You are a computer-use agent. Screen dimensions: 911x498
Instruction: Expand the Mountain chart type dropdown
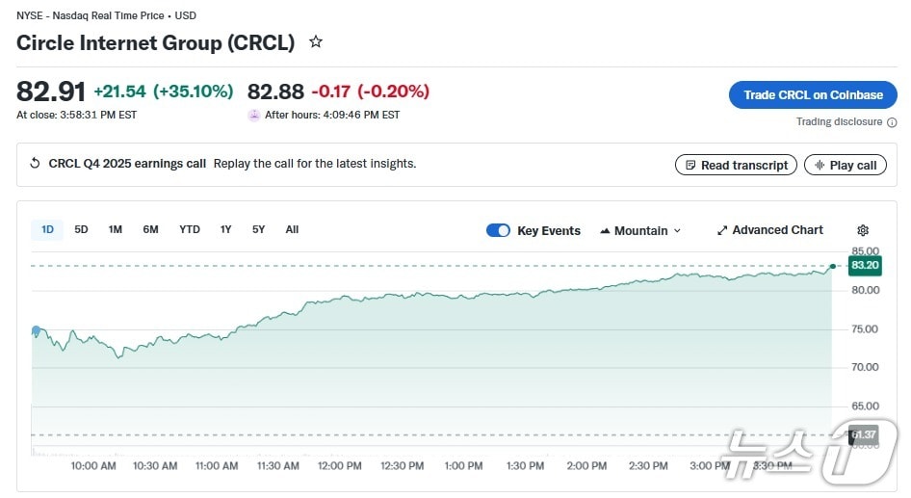[640, 230]
